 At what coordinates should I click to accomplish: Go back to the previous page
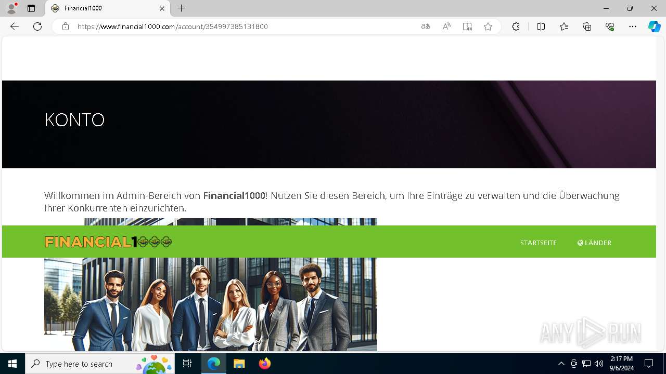pos(15,26)
